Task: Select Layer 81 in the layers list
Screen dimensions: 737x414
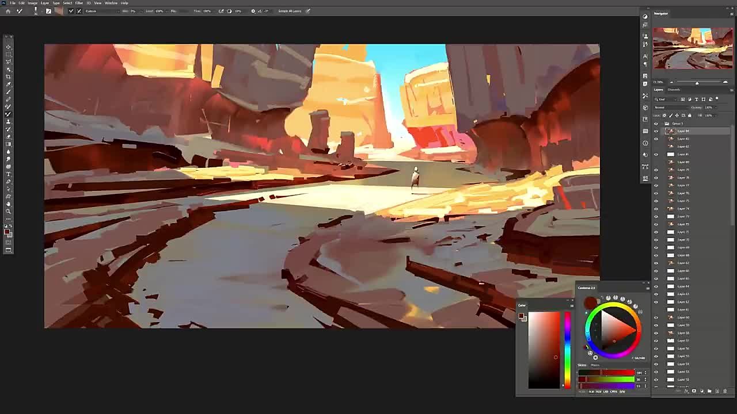Action: (683, 154)
